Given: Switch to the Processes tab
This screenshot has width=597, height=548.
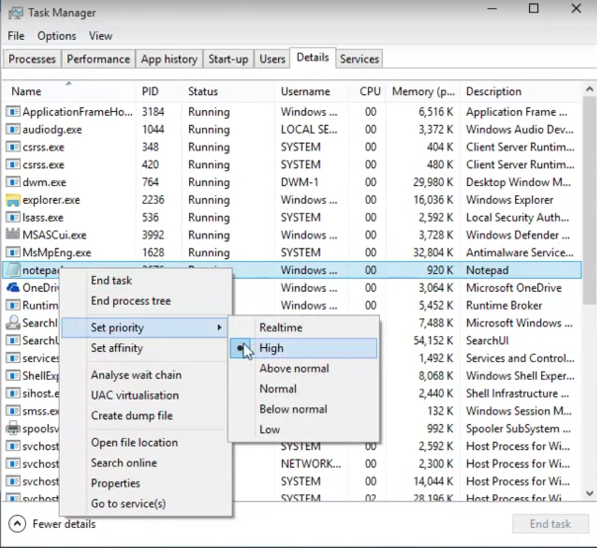Looking at the screenshot, I should point(32,59).
